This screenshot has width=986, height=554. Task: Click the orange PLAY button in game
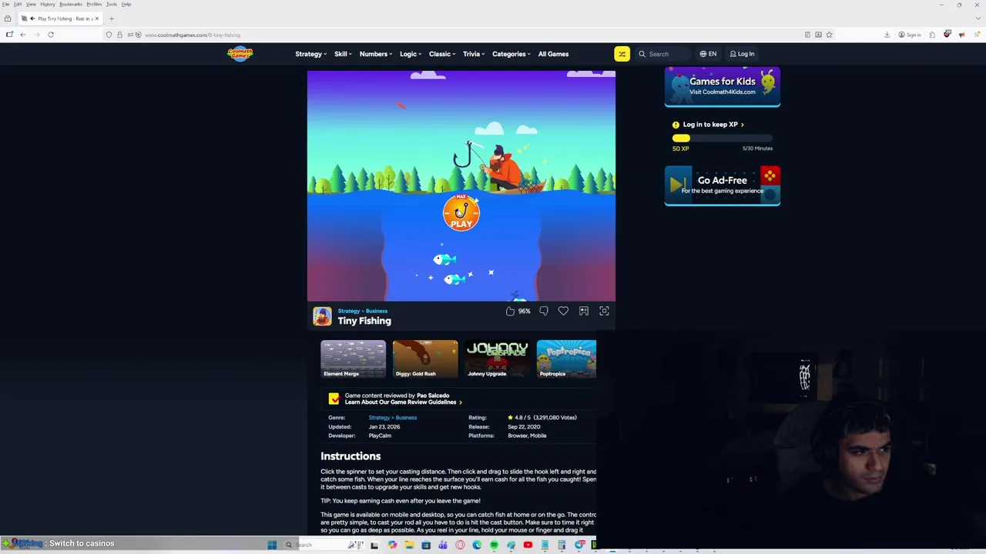click(461, 213)
